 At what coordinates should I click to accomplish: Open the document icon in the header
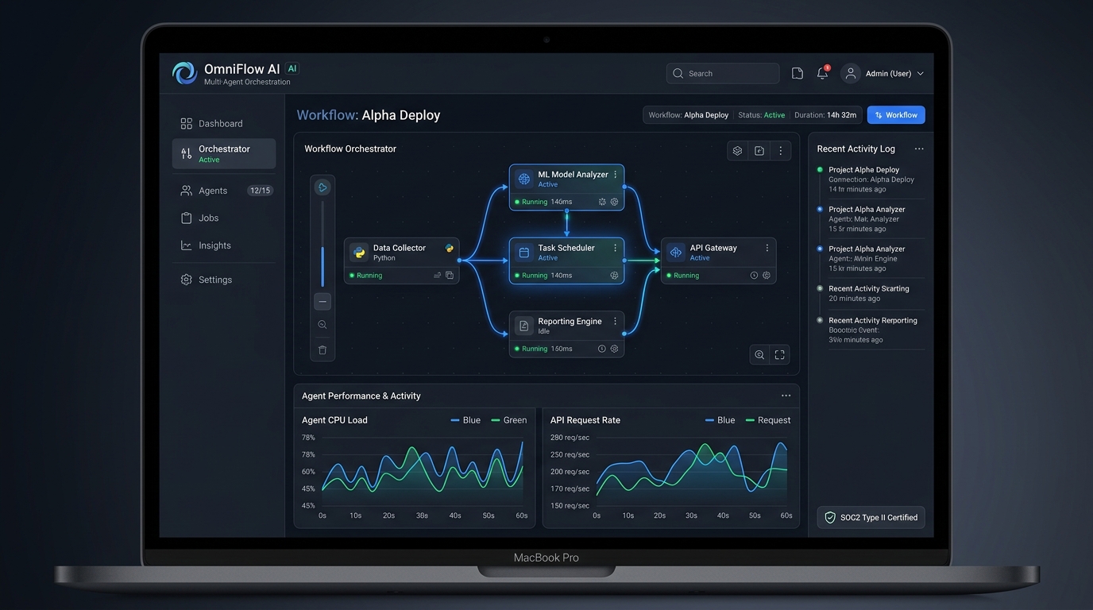click(x=798, y=73)
